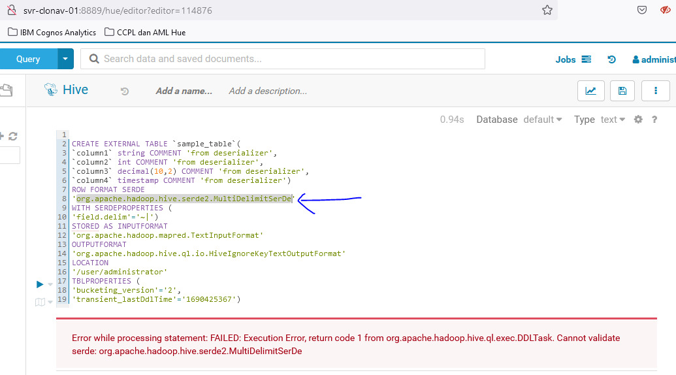Open IBM Cognos Analytics bookmark folder
Image resolution: width=676 pixels, height=375 pixels.
[x=52, y=32]
